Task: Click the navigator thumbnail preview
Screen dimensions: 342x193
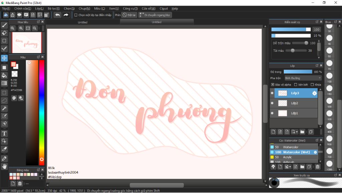Action: coord(27,42)
